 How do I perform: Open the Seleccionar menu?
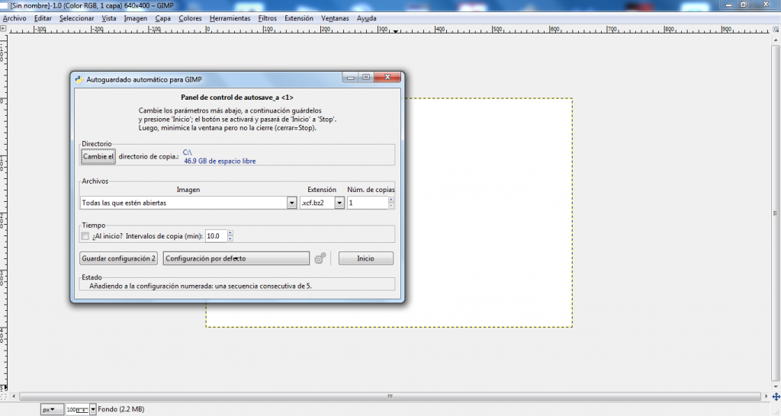(x=77, y=18)
